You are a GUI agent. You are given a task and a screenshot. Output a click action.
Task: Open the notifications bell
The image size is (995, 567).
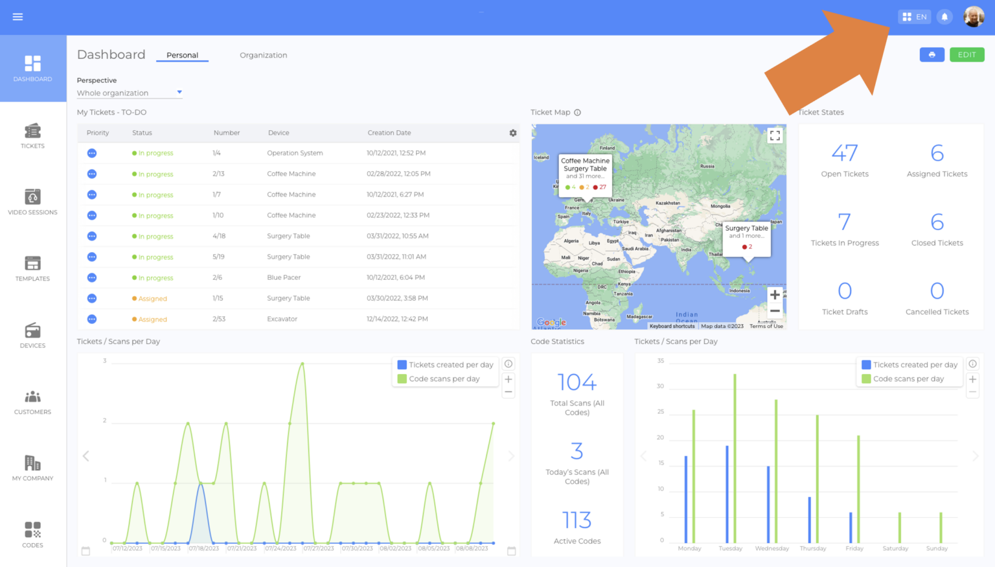click(944, 17)
